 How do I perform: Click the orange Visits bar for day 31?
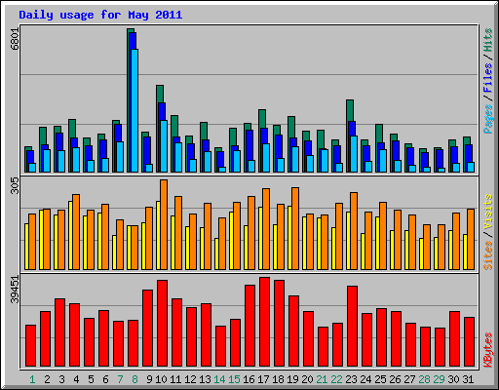click(471, 239)
